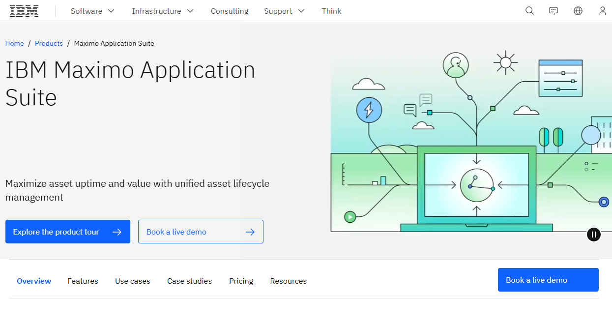Select the Overview tab
Viewport: 612px width, 325px height.
pyautogui.click(x=34, y=281)
